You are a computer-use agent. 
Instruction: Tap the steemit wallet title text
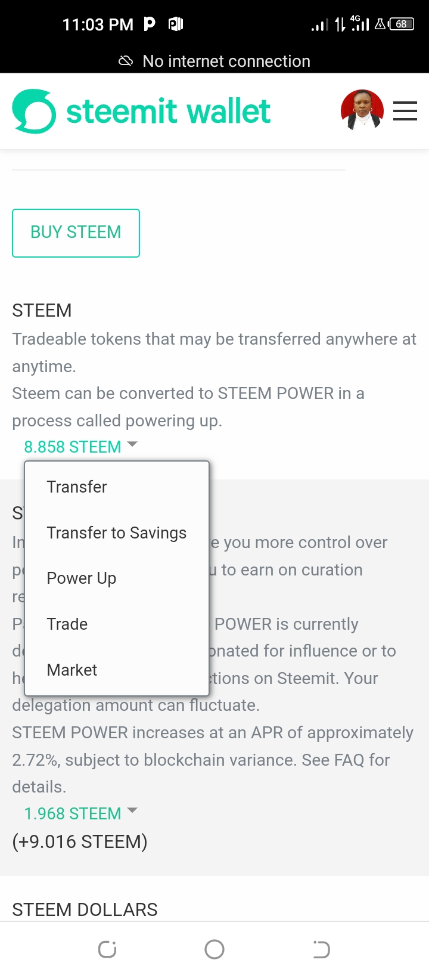tap(168, 112)
